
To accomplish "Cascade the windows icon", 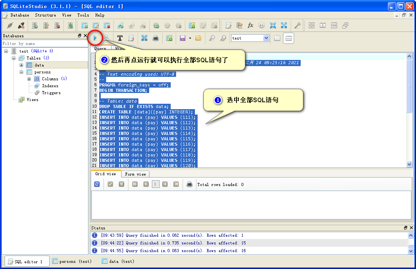I will (345, 25).
